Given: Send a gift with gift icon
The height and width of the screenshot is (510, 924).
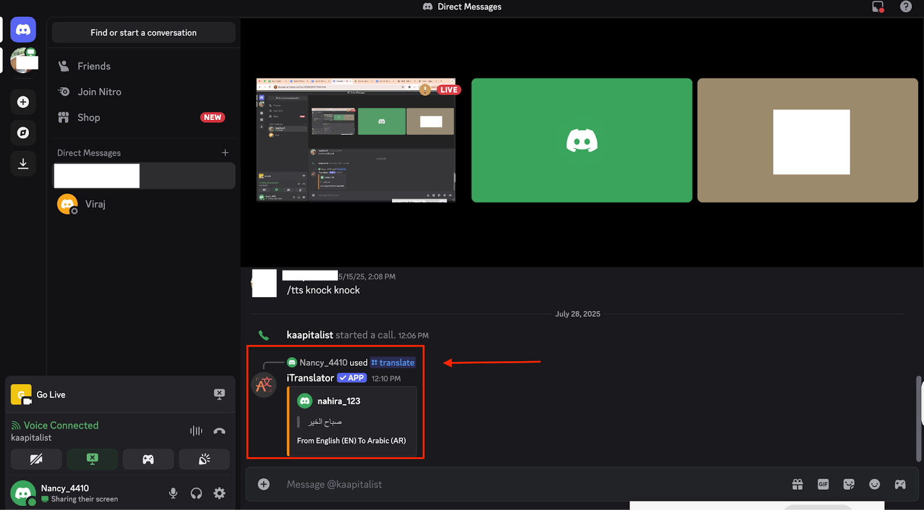Looking at the screenshot, I should (798, 485).
